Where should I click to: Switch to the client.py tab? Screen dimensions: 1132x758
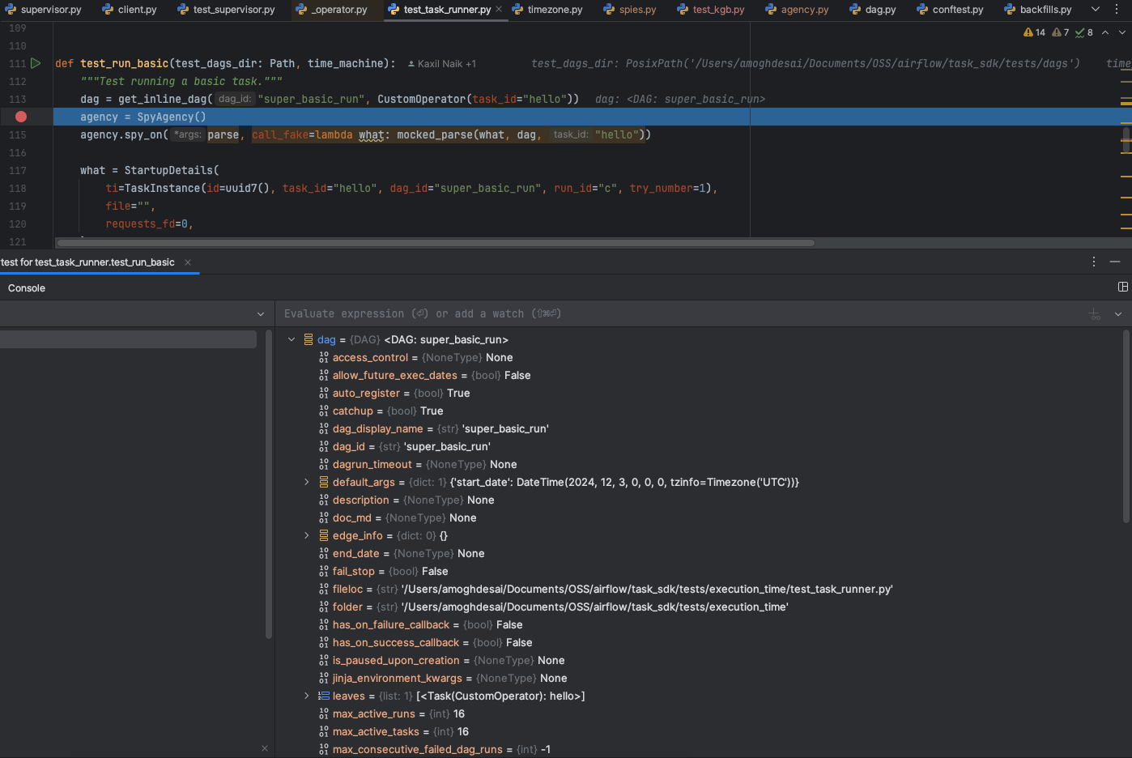point(130,10)
